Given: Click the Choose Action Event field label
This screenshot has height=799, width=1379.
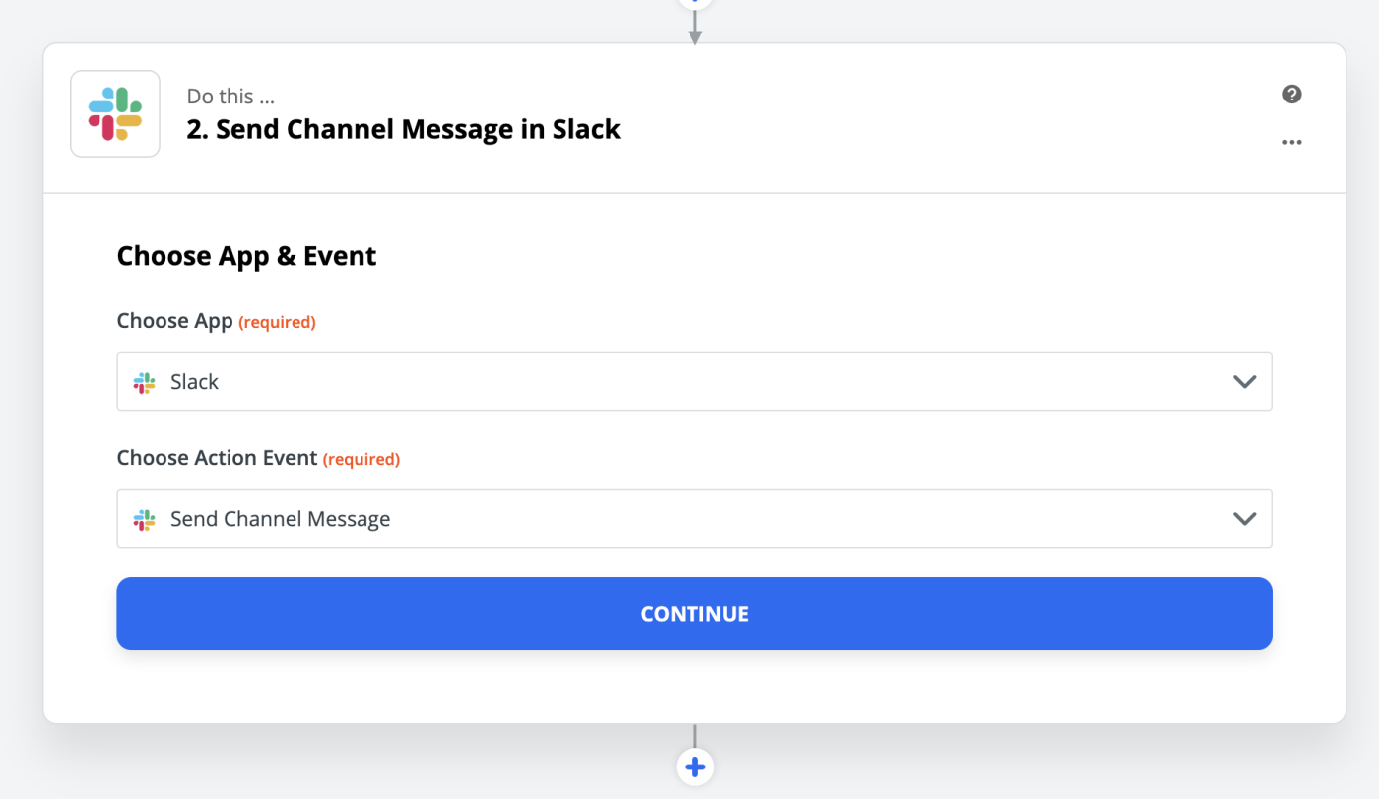Looking at the screenshot, I should [218, 458].
